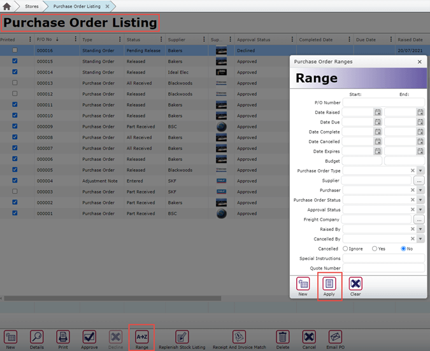Click the New purchase order toolbar icon

tap(10, 337)
